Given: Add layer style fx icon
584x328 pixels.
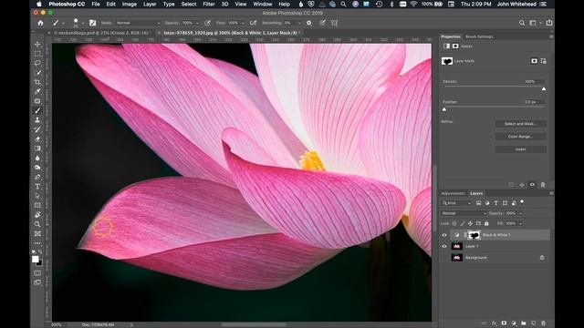Looking at the screenshot, I should click(495, 323).
